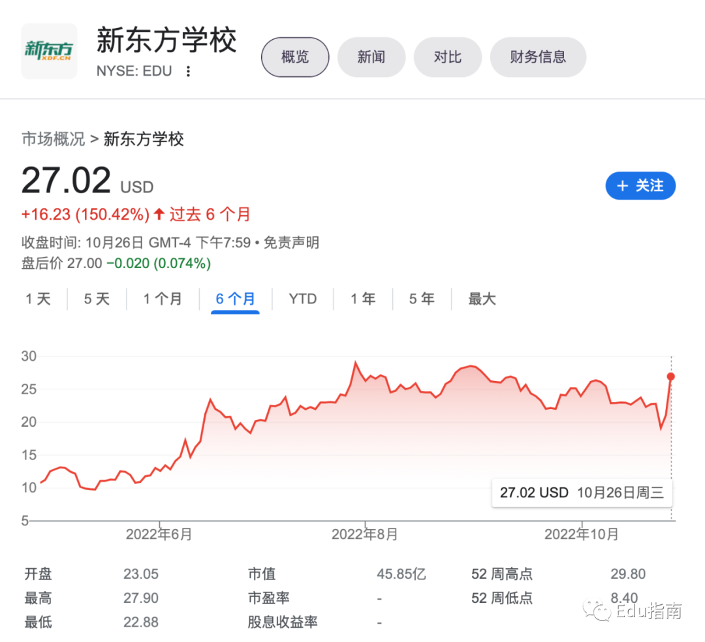
Task: Click the 2022年8月 axis label
Action: (x=365, y=534)
